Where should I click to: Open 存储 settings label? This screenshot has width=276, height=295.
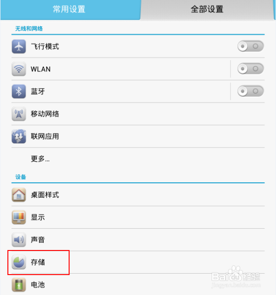38,262
